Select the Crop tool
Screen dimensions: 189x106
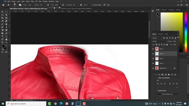click(x=2, y=18)
